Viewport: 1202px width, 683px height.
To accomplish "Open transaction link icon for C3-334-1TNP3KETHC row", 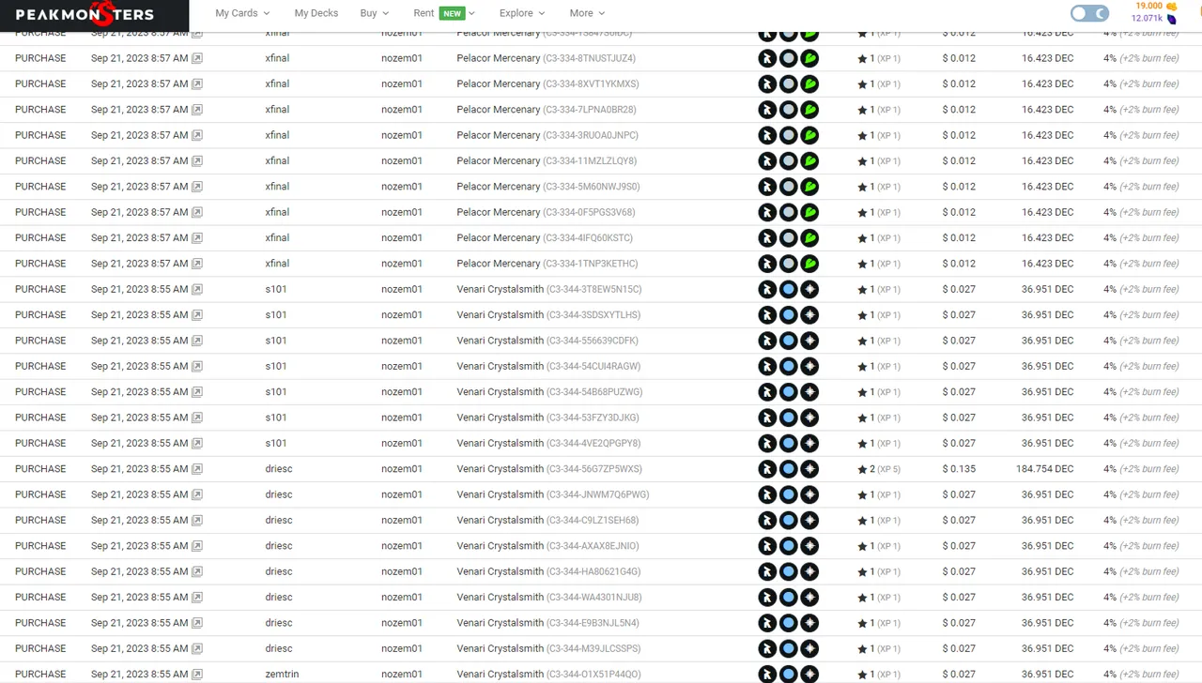I will click(x=197, y=264).
